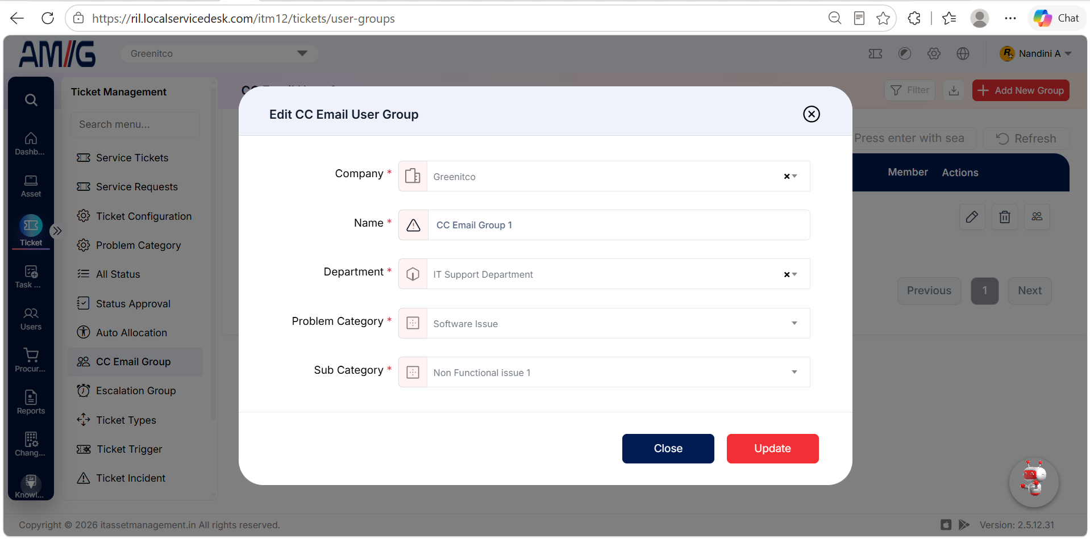Open Service Requests menu item
Viewport: 1090px width, 539px height.
[x=135, y=187]
